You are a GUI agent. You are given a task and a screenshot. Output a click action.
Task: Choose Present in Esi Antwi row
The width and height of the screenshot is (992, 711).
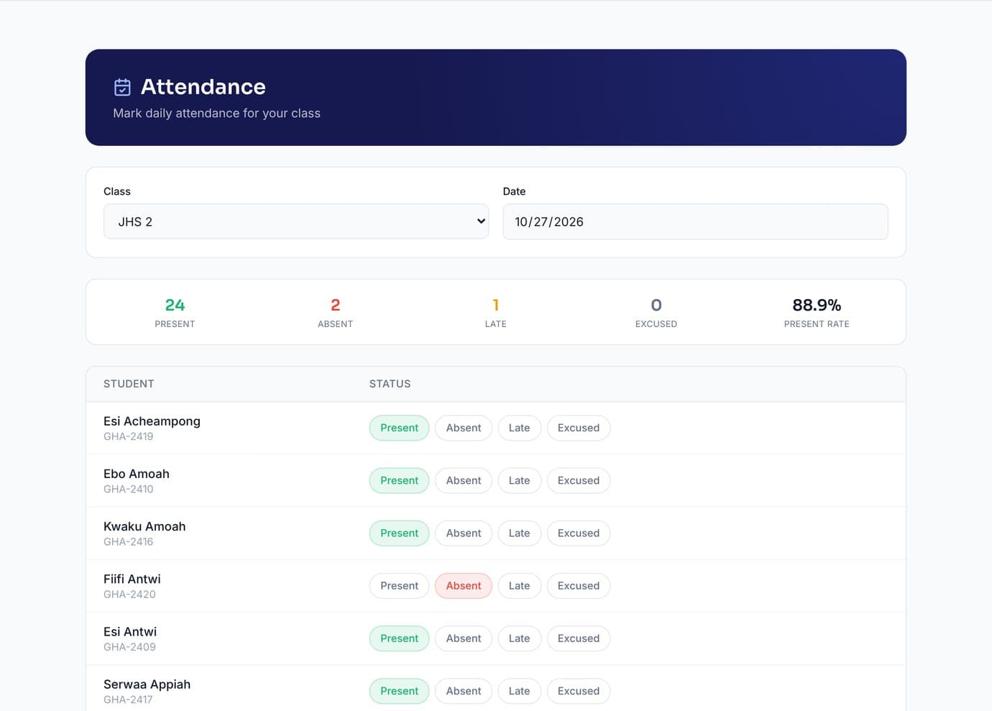pos(399,638)
